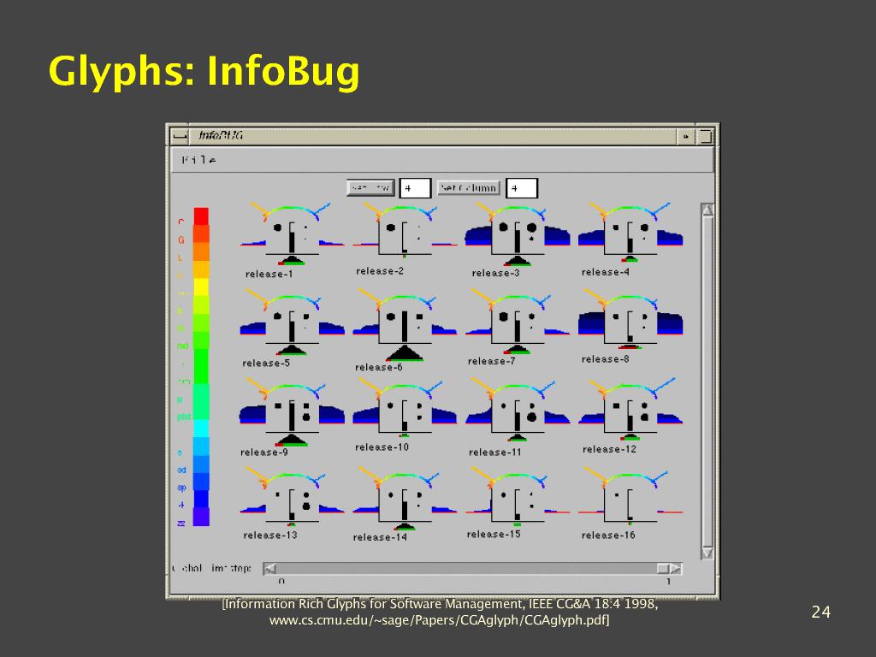Click the row count input field
This screenshot has height=657, width=876.
[415, 188]
